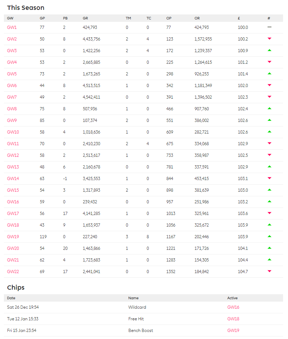Select the GP column header
The image size is (288, 339).
(x=42, y=18)
